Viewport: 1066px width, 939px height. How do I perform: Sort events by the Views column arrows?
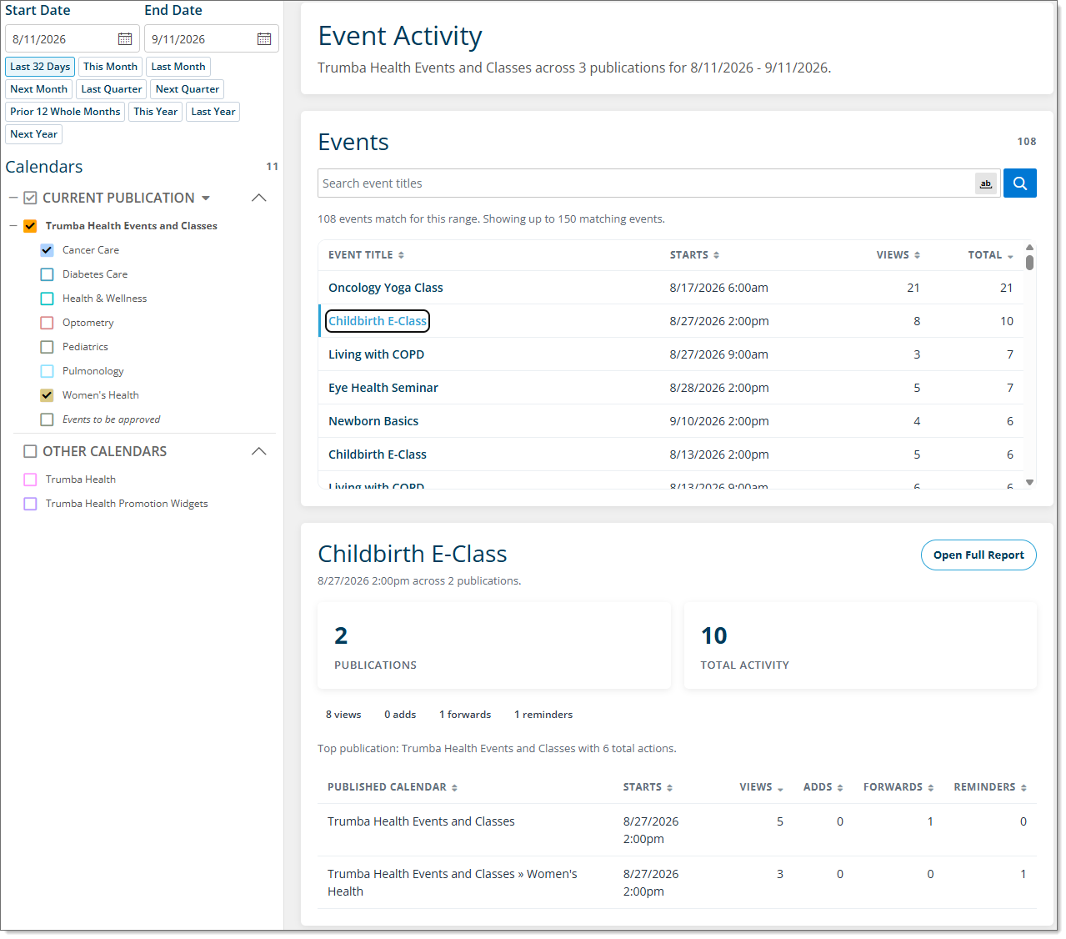917,255
